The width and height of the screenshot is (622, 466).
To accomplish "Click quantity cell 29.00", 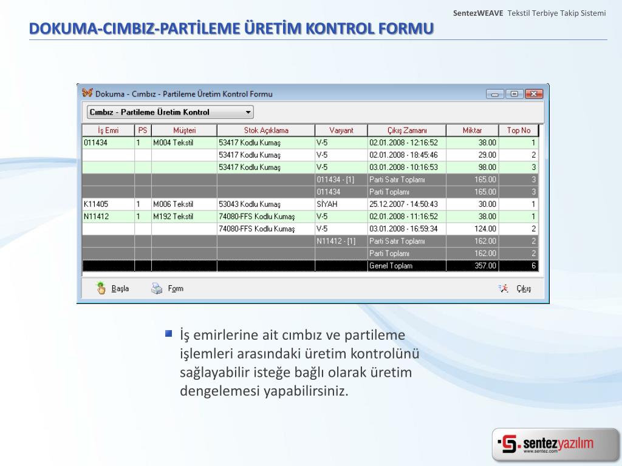I will pos(472,155).
